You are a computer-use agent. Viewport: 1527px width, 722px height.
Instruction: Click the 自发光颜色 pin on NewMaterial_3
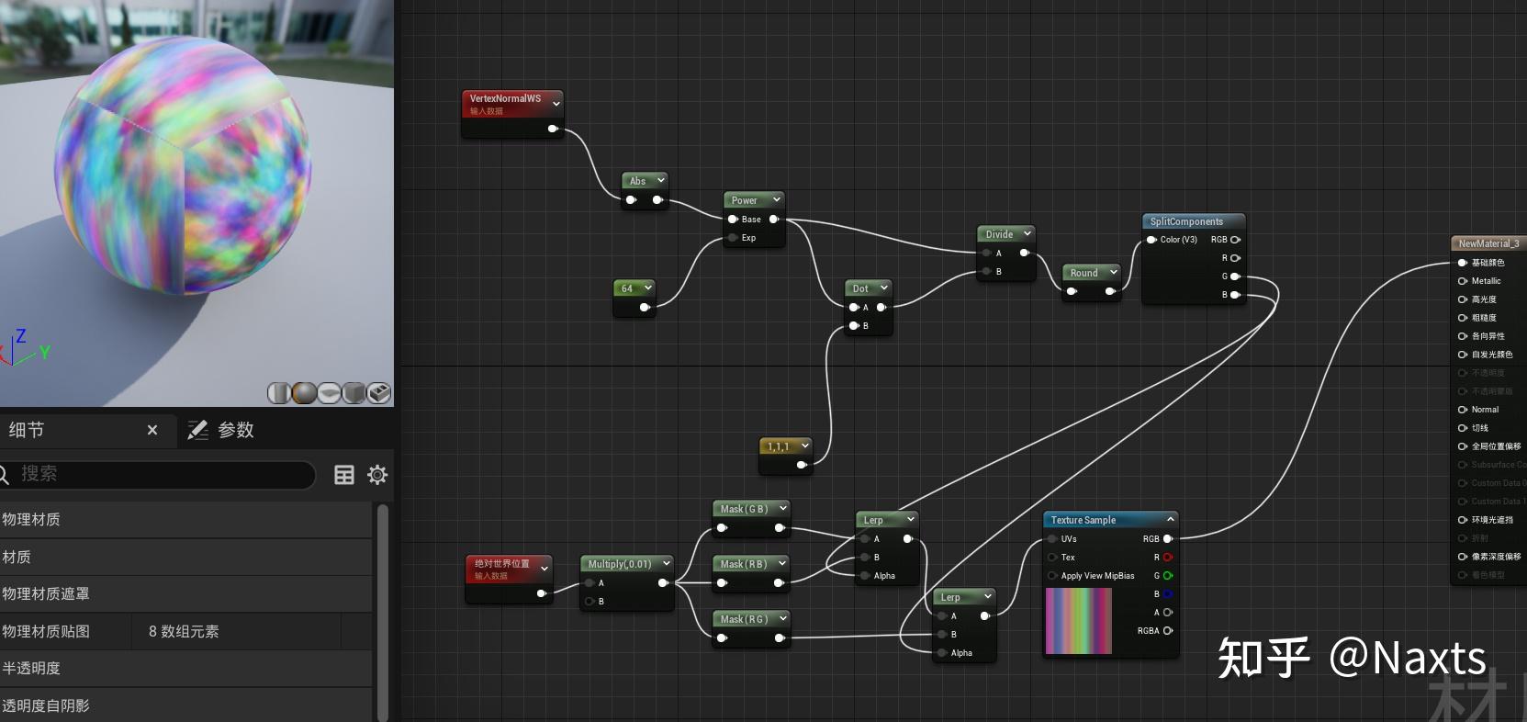tap(1463, 355)
